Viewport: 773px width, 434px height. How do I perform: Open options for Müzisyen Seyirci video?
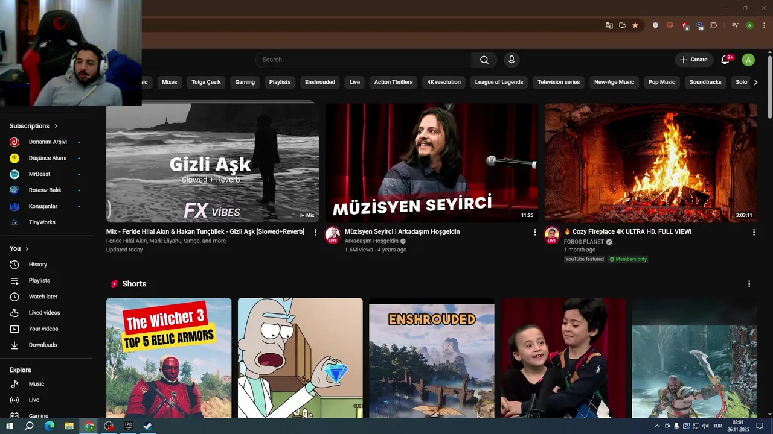(x=534, y=232)
